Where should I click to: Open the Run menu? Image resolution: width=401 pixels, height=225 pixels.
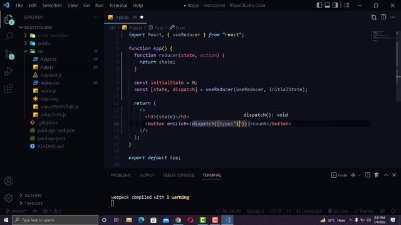point(99,6)
